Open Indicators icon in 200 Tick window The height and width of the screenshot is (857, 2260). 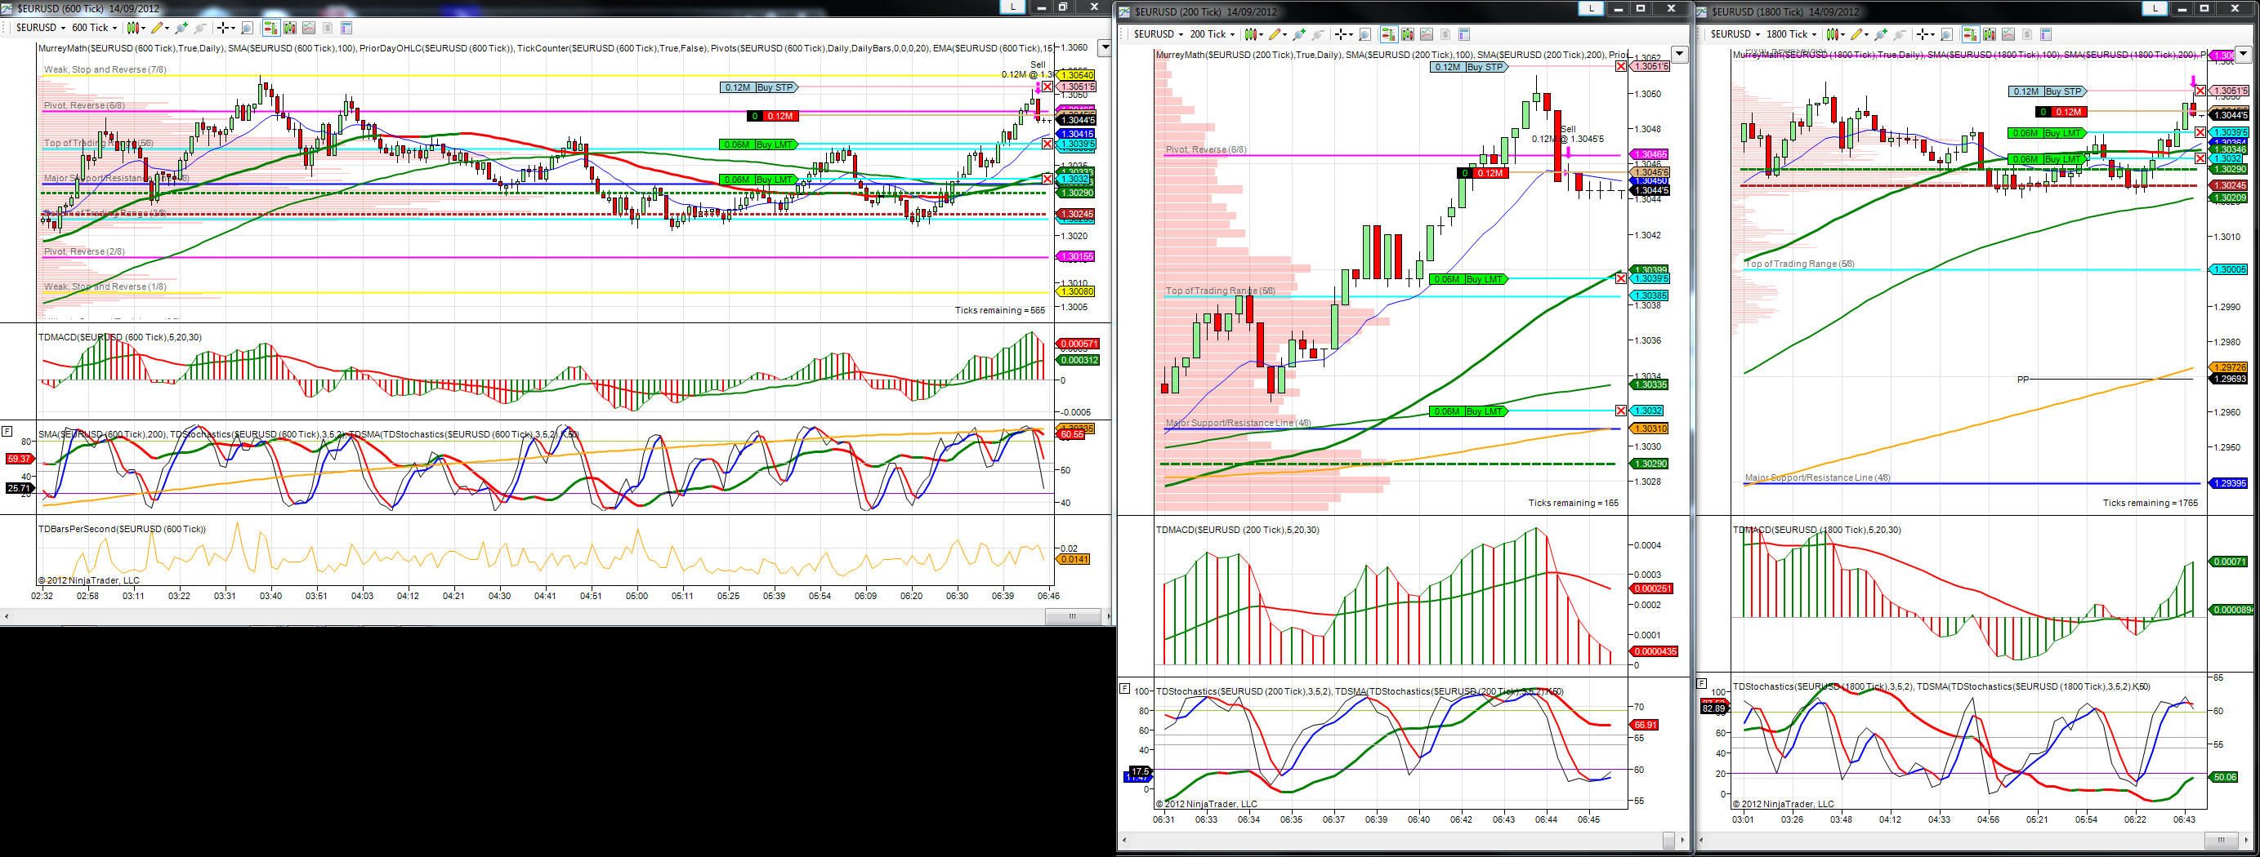1427,34
